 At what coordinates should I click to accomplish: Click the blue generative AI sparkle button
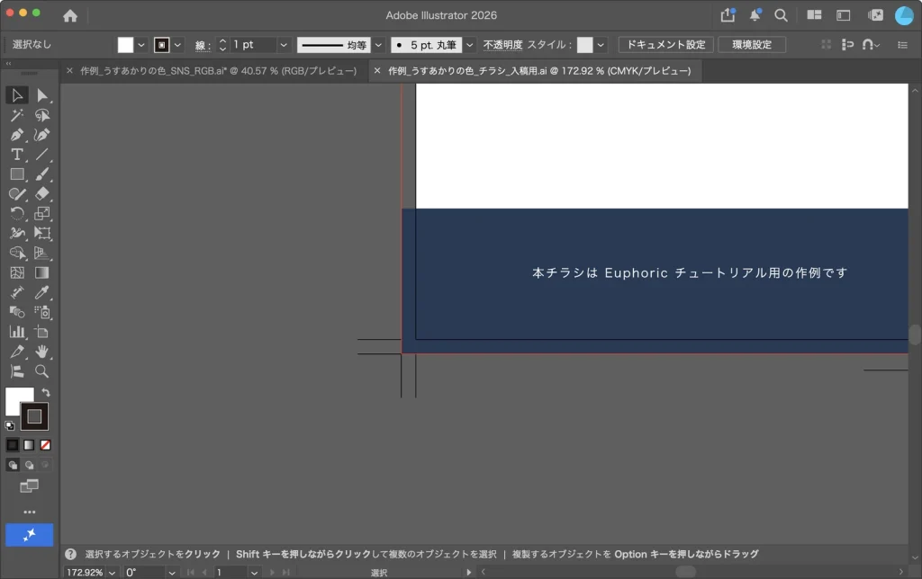point(30,535)
